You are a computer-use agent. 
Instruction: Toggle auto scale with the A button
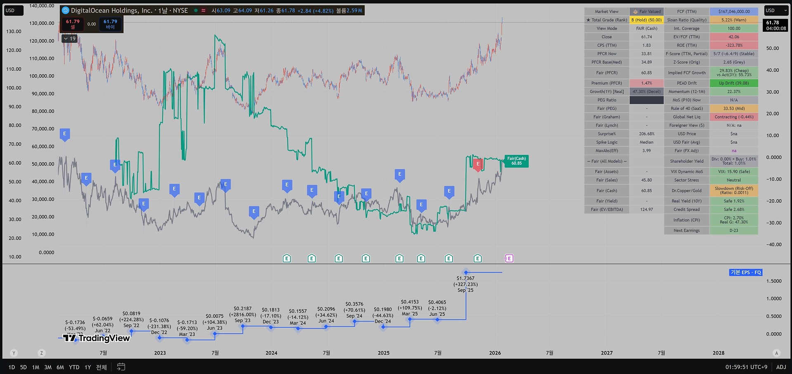pos(777,353)
